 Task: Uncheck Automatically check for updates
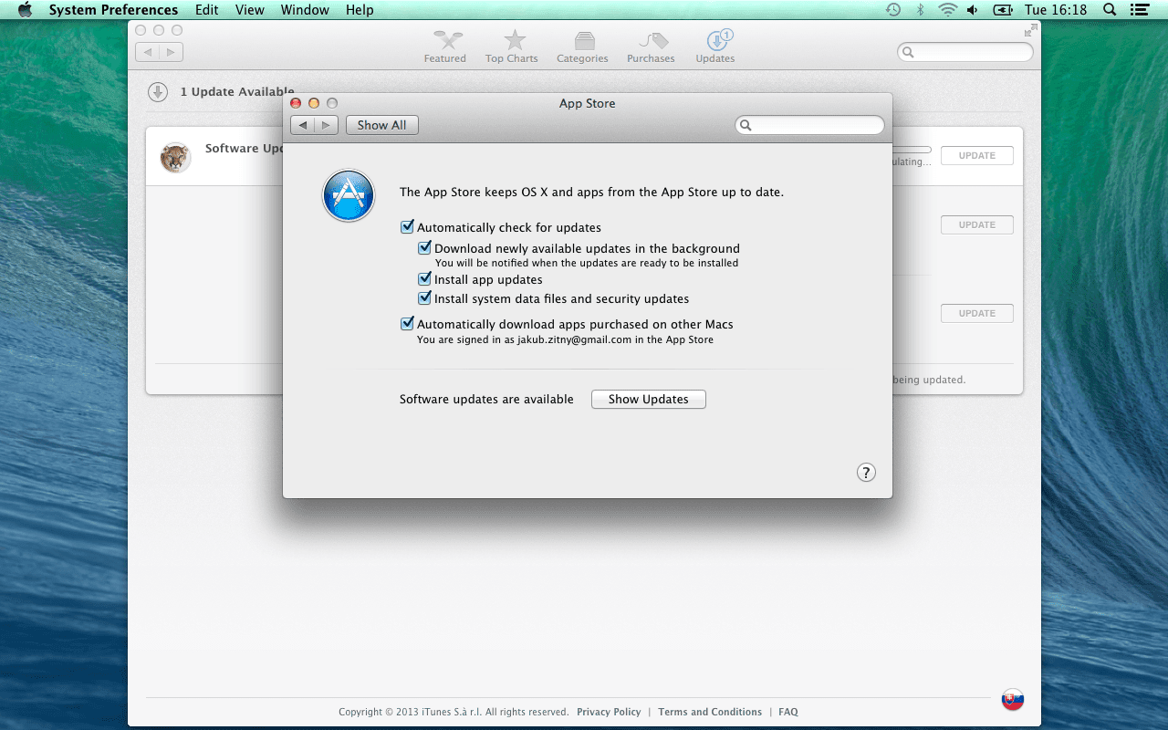[407, 227]
